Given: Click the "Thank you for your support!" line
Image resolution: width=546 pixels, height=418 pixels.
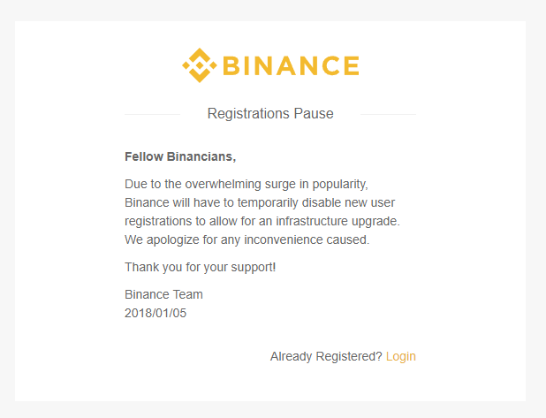Looking at the screenshot, I should click(201, 267).
